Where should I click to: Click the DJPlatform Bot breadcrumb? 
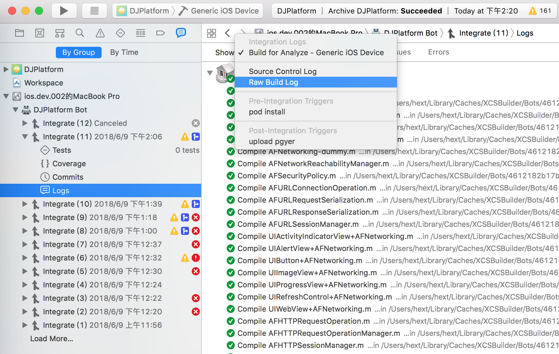[405, 33]
